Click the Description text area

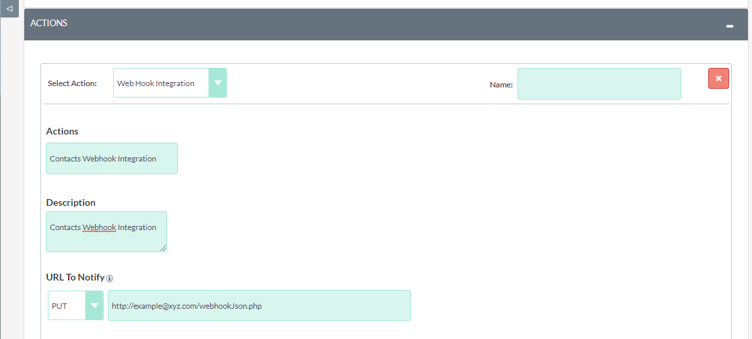coord(106,232)
